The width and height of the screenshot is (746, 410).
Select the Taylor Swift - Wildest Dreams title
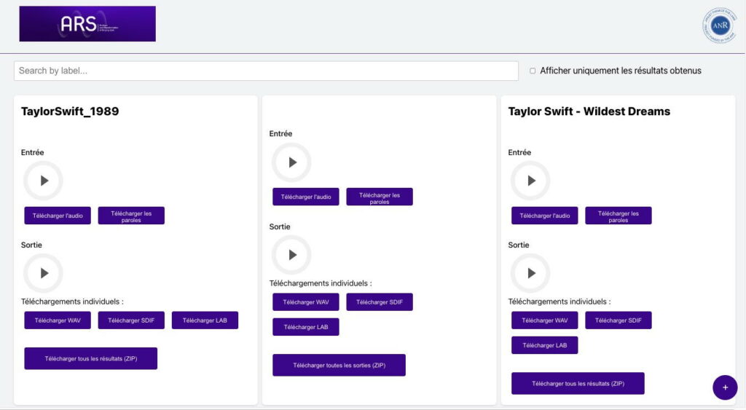(x=589, y=111)
